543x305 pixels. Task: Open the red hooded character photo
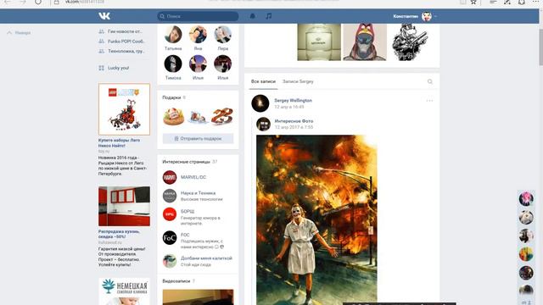point(364,42)
